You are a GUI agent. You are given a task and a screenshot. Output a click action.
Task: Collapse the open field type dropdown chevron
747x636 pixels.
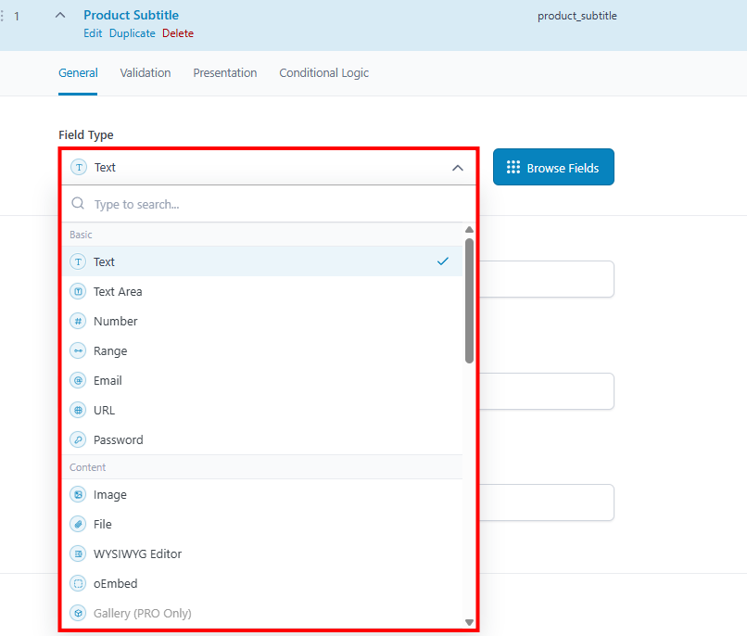457,168
